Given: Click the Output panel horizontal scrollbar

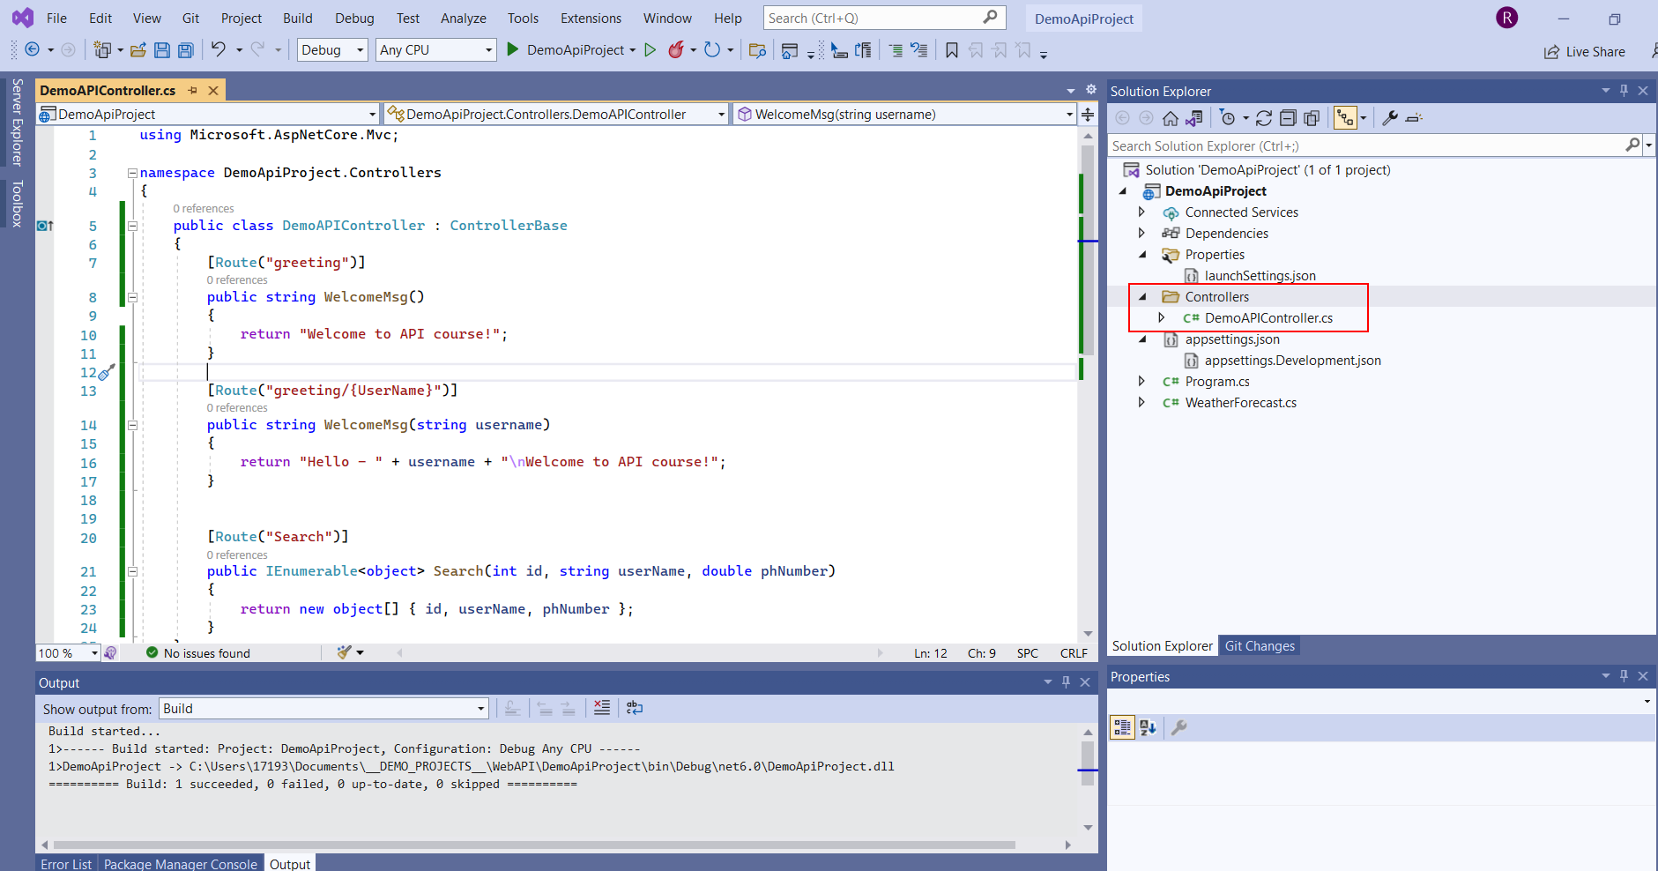Looking at the screenshot, I should (x=533, y=845).
